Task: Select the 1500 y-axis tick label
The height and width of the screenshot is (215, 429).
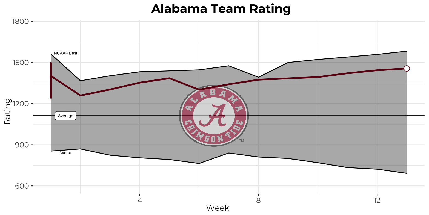Action: 21,63
